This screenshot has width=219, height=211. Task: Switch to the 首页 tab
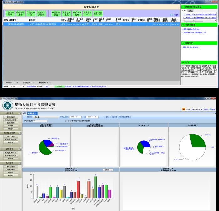pos(24,113)
